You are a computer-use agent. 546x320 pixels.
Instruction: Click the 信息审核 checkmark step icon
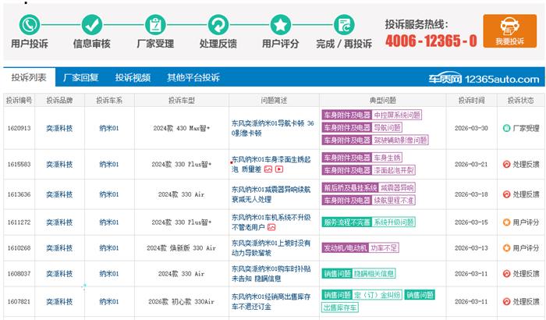[x=92, y=24]
